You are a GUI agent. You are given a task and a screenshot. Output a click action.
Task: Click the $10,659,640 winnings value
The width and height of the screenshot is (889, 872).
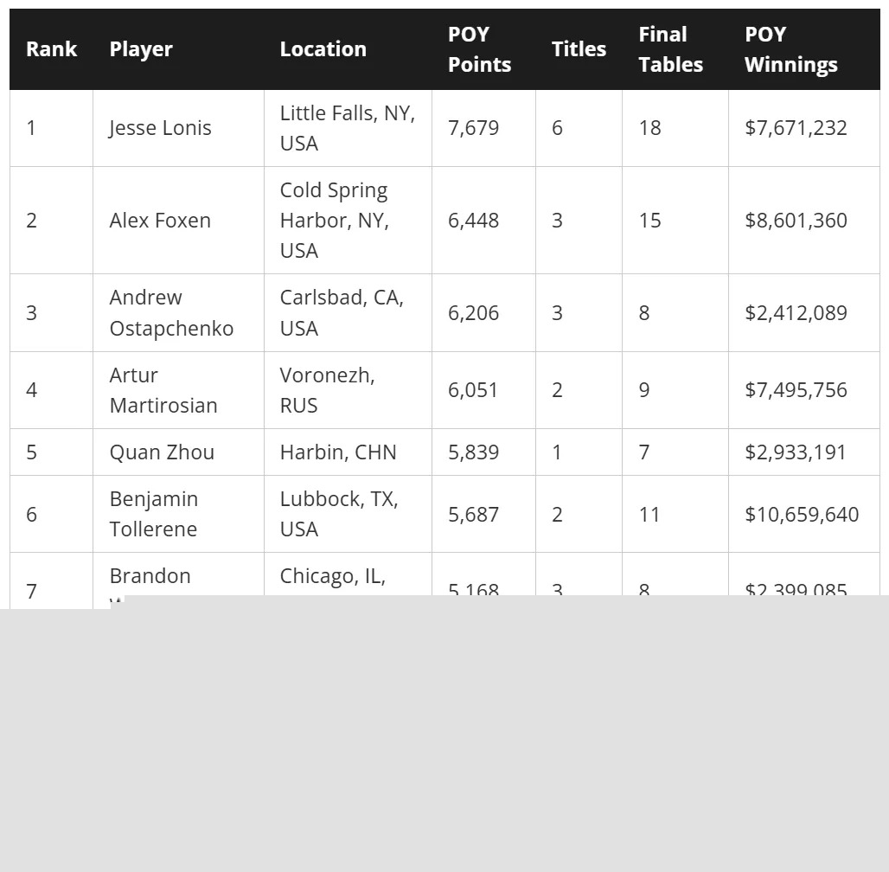(801, 515)
